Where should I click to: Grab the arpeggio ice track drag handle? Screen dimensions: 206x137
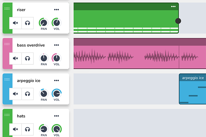[7, 79]
